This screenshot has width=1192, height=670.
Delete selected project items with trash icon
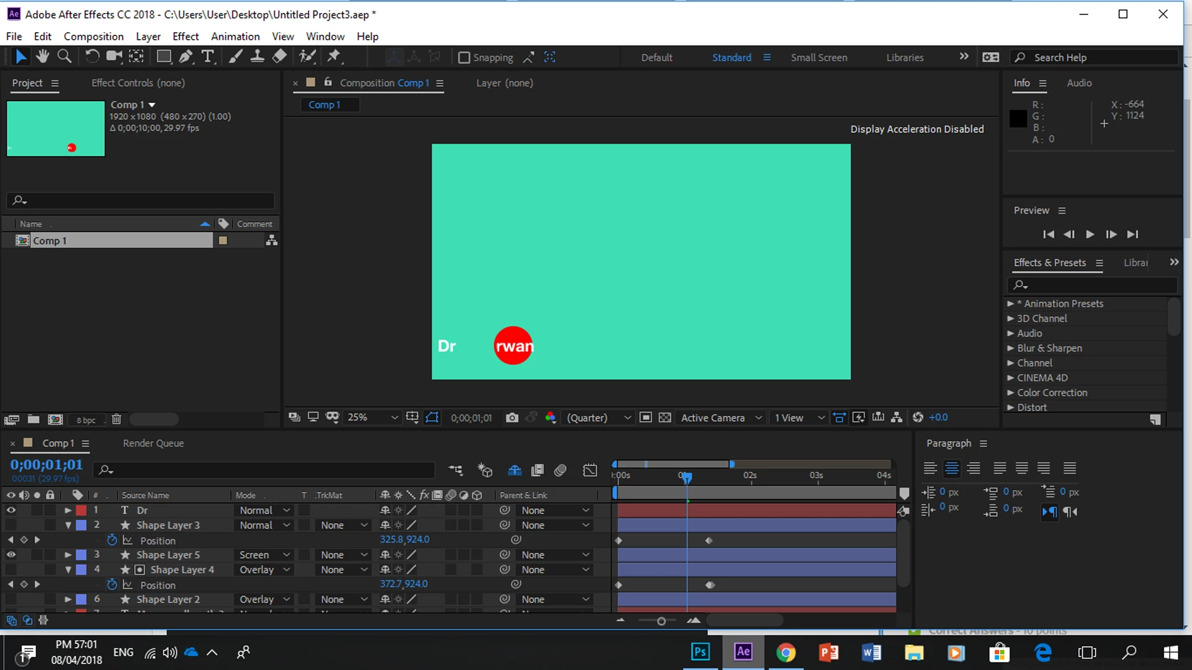click(116, 419)
